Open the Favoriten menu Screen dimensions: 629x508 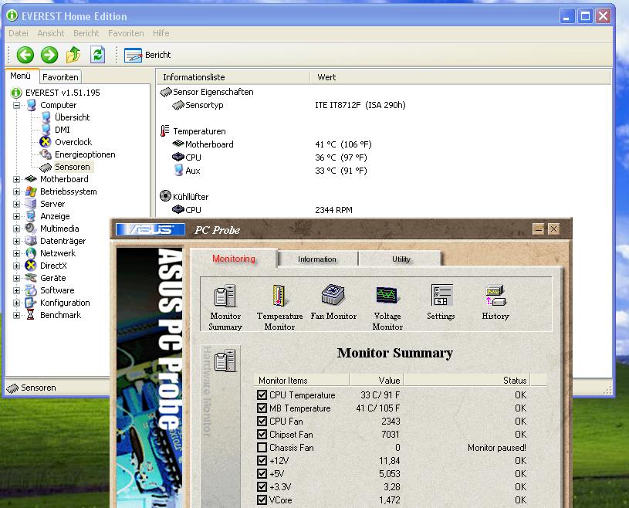pos(126,33)
